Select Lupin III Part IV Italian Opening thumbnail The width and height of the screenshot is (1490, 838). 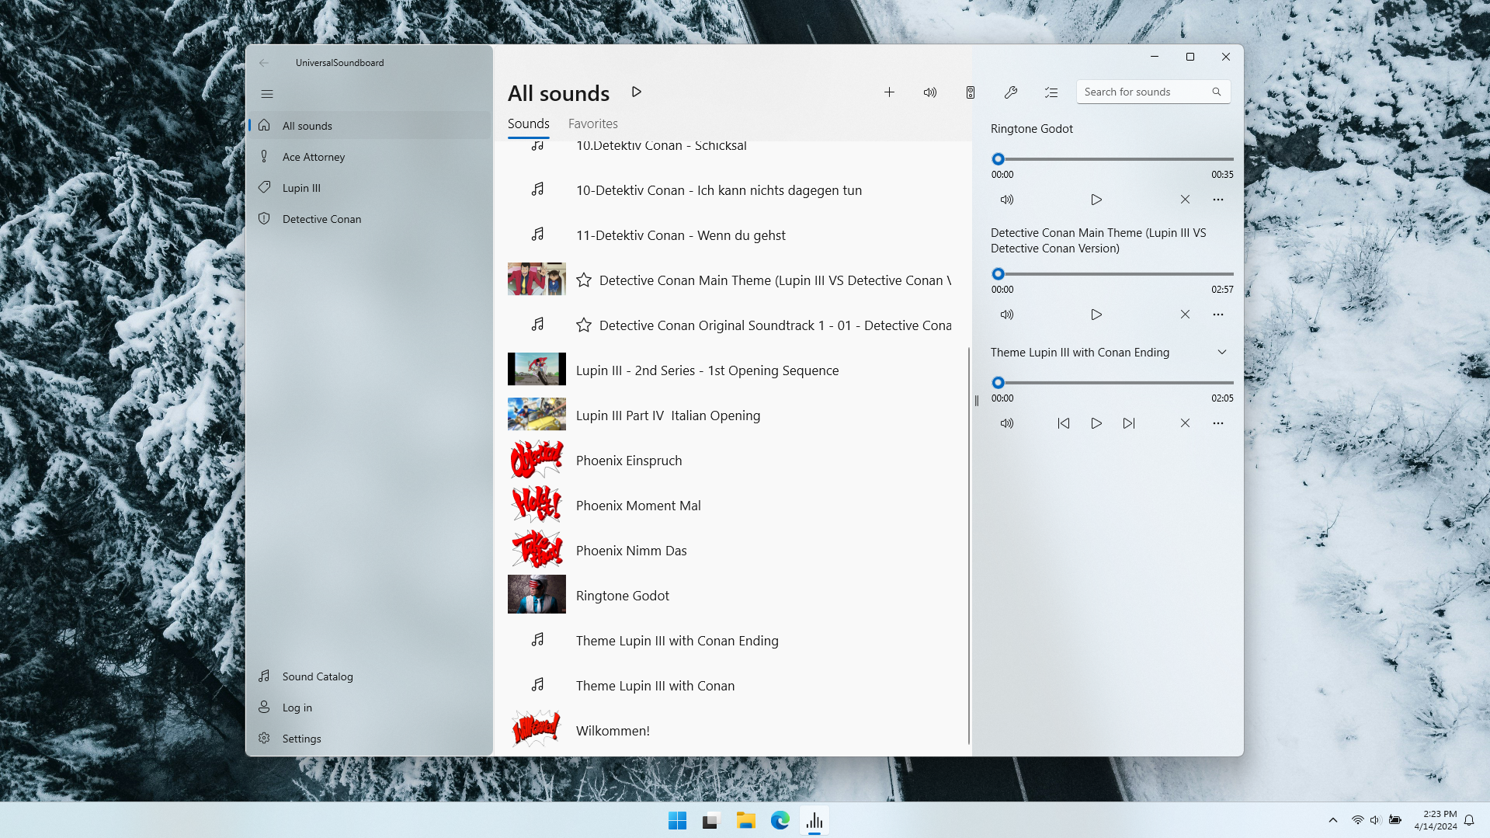click(537, 415)
